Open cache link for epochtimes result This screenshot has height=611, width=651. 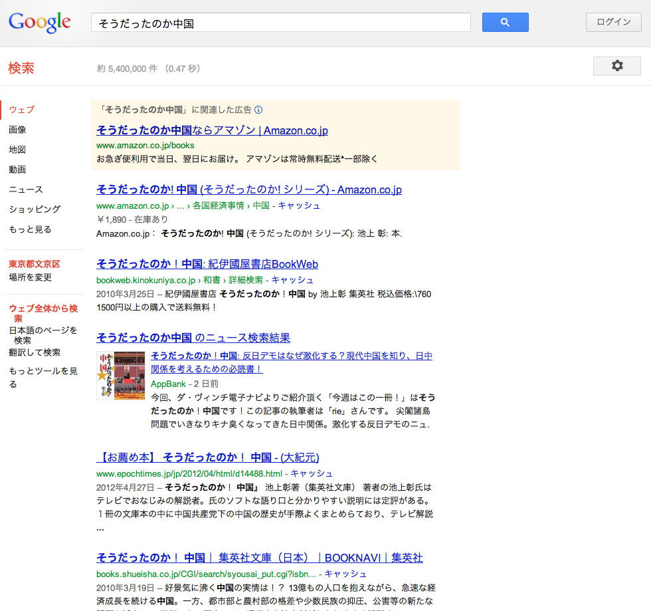click(312, 474)
